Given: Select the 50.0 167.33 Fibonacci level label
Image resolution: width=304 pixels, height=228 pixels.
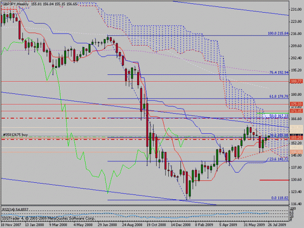Looking at the screenshot, I should [x=279, y=116].
